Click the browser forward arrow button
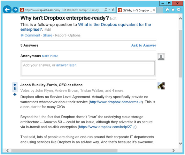Screen dimensions: 185x155 [x=15, y=10]
